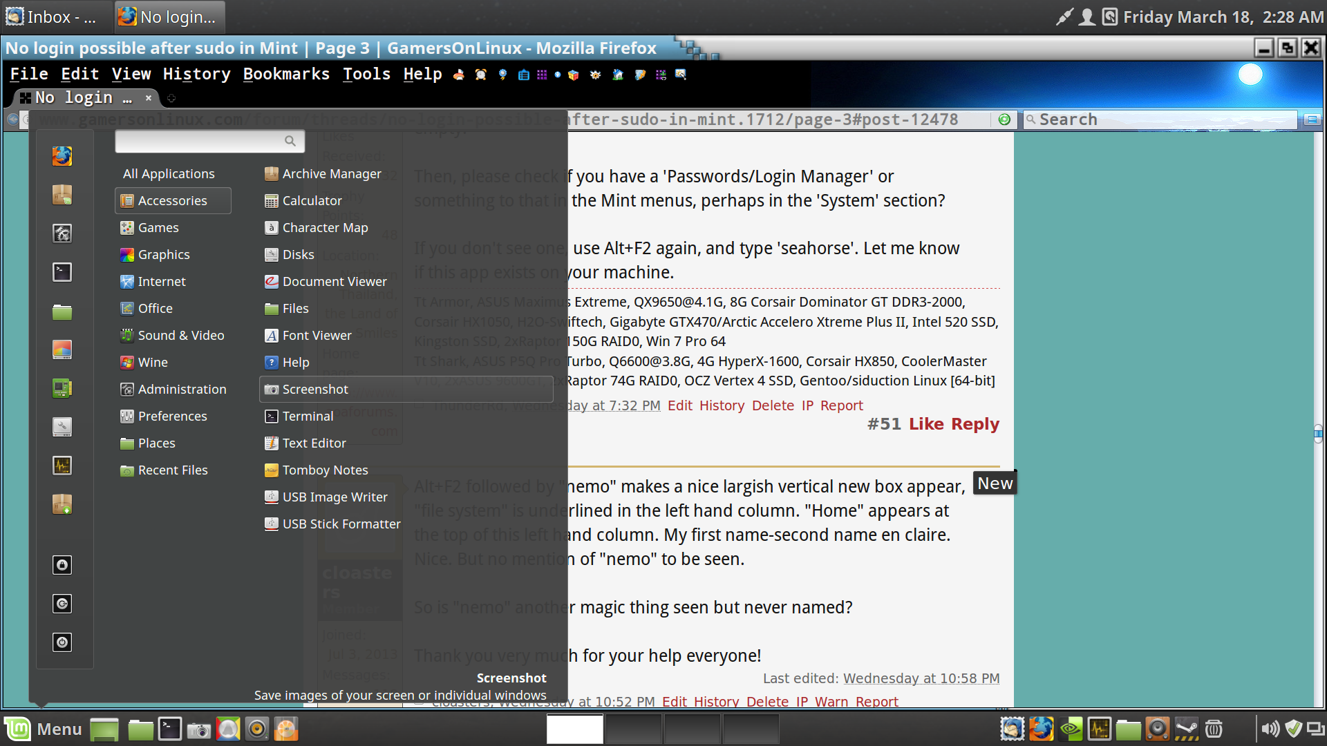Launch Document Viewer
The height and width of the screenshot is (746, 1327).
[406, 281]
